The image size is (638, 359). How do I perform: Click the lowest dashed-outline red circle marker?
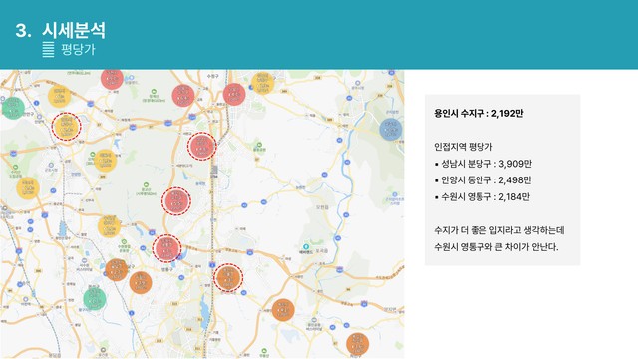pyautogui.click(x=166, y=248)
